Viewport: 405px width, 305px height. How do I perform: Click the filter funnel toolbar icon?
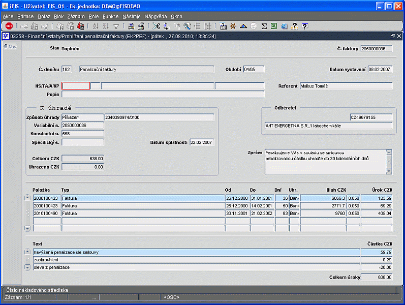(116, 26)
